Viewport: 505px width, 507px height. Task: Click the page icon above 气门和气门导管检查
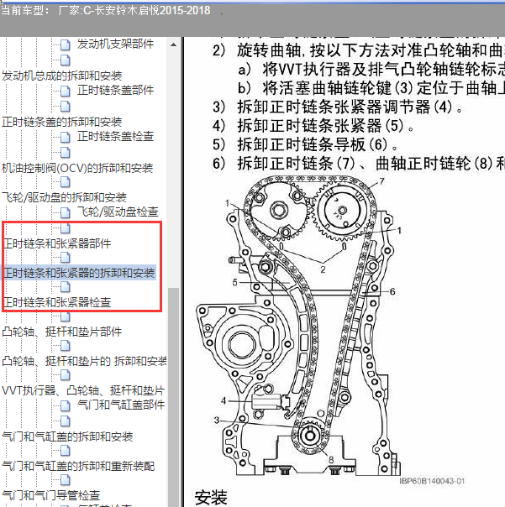click(x=65, y=479)
